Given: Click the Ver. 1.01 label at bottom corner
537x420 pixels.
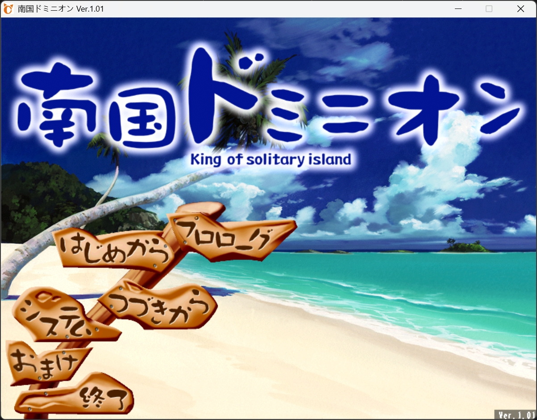Looking at the screenshot, I should point(516,415).
